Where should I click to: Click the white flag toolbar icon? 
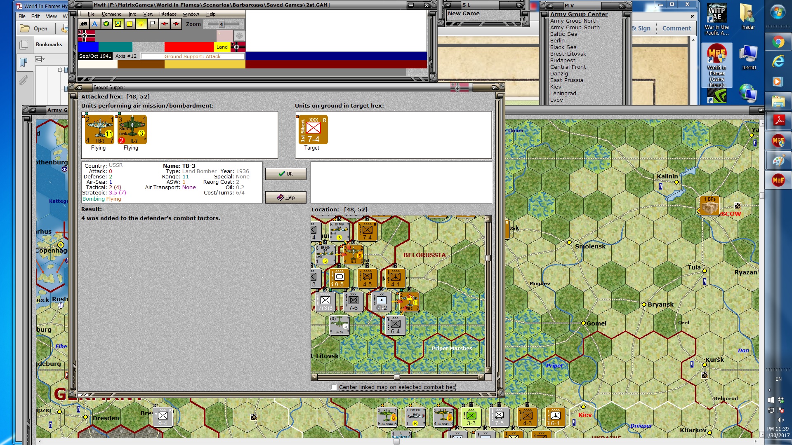tap(153, 24)
